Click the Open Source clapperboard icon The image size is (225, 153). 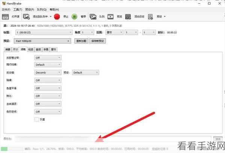(6, 16)
